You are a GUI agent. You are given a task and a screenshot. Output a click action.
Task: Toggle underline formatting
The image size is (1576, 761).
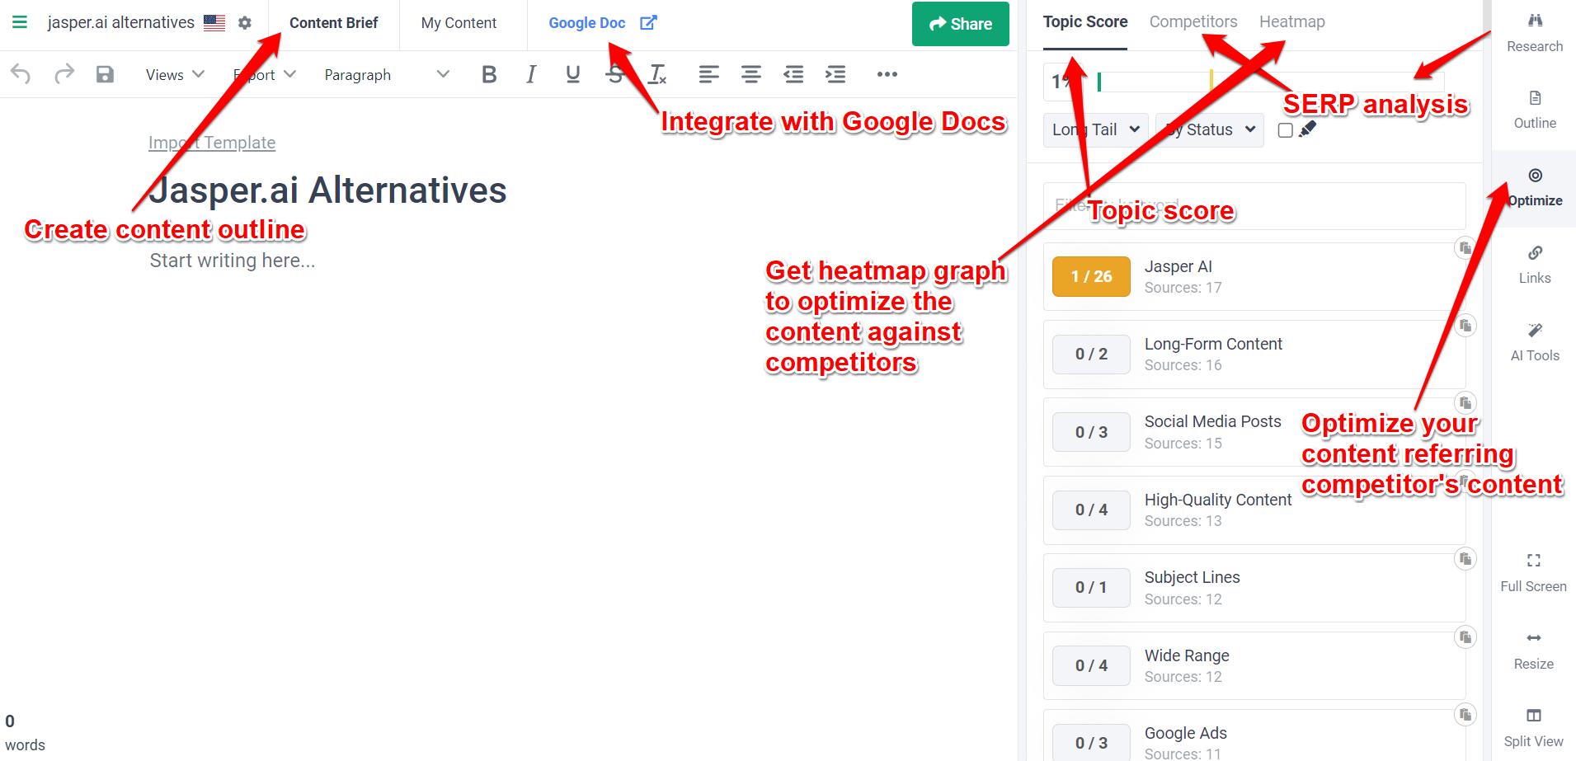click(573, 74)
